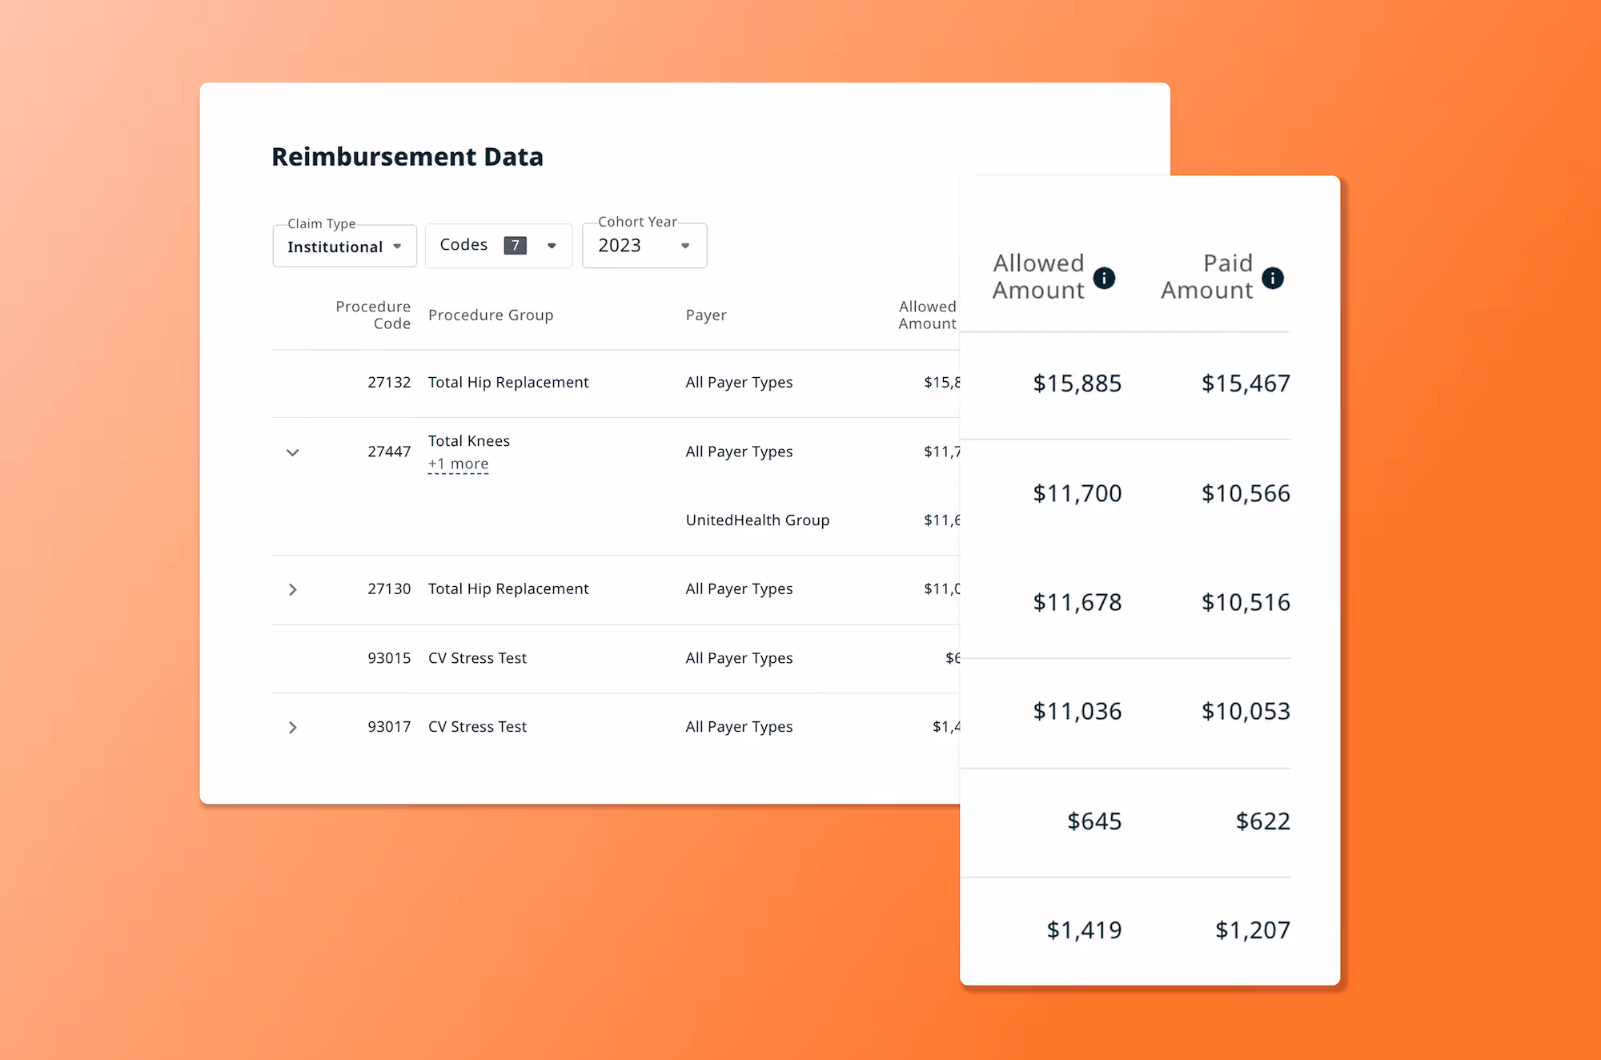The image size is (1601, 1060).
Task: Select procedure code 93015 row
Action: 389,658
